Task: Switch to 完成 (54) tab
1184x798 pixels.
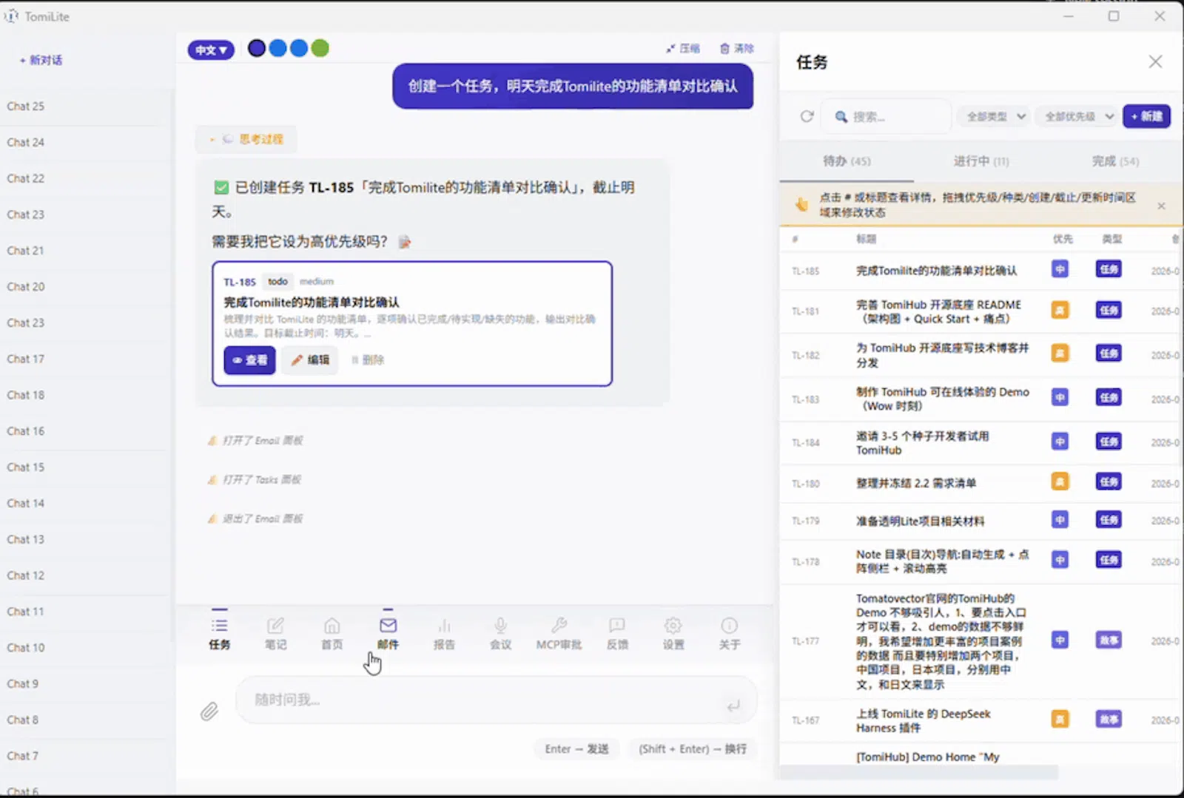Action: pyautogui.click(x=1115, y=161)
